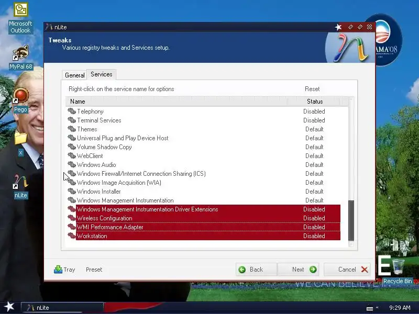Click Disabled status of Telephony
The height and width of the screenshot is (314, 419).
coord(314,111)
